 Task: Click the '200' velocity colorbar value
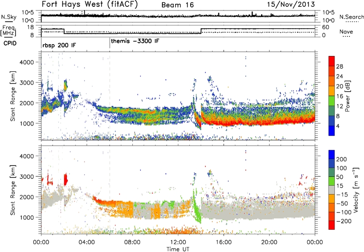coord(342,159)
